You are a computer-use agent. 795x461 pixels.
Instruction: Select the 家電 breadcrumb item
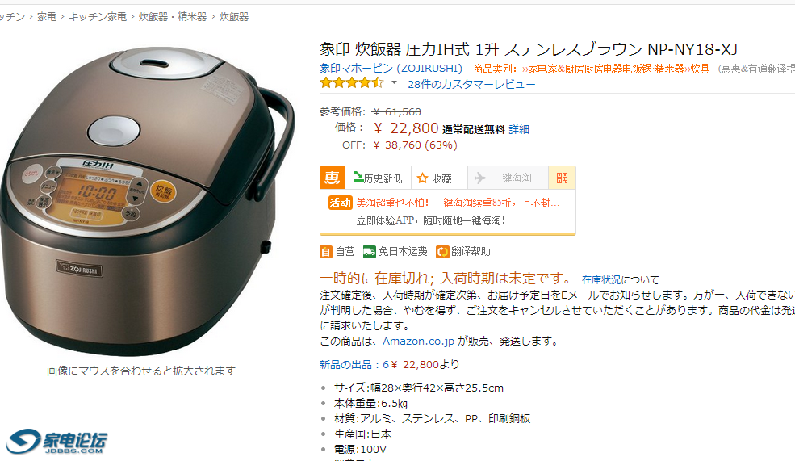click(x=47, y=17)
